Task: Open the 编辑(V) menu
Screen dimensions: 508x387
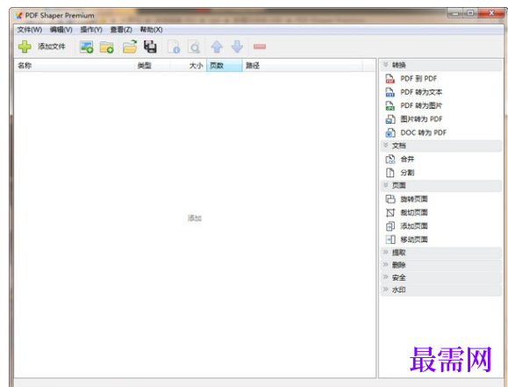Action: tap(61, 30)
